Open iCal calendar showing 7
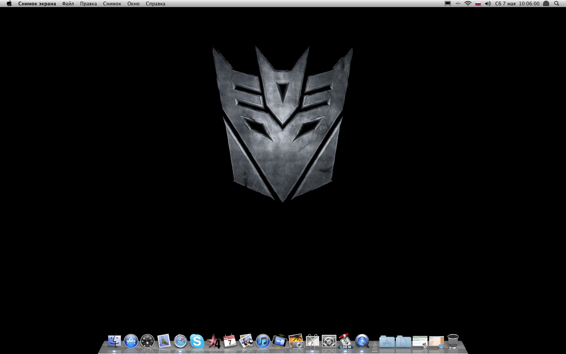The width and height of the screenshot is (566, 354). coord(230,341)
